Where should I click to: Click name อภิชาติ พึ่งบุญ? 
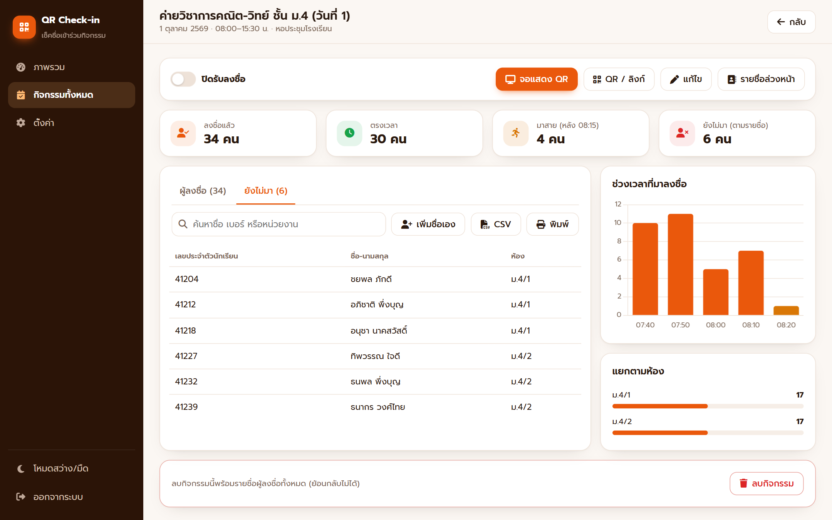377,305
